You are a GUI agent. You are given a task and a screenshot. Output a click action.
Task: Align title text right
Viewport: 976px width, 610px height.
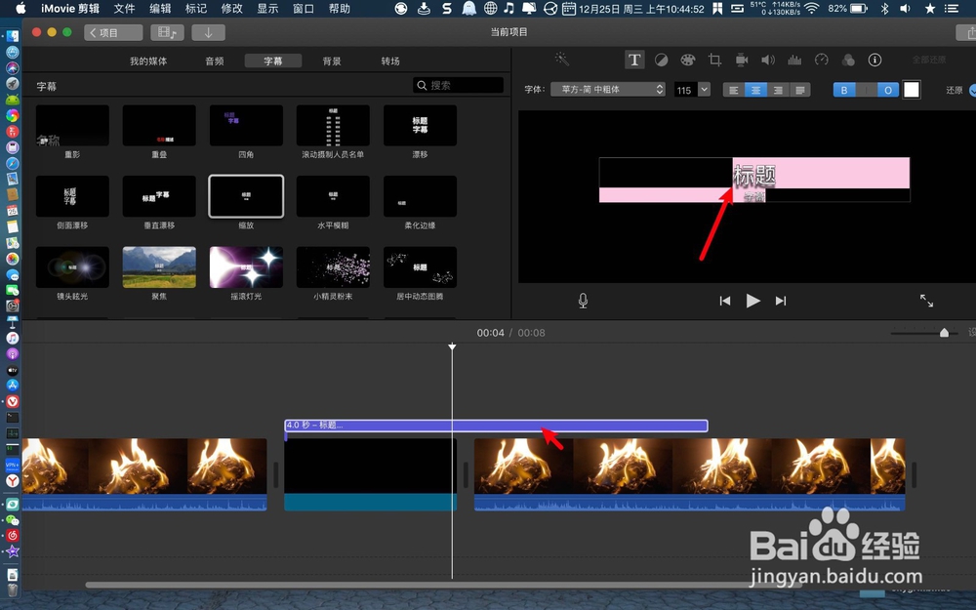click(778, 90)
